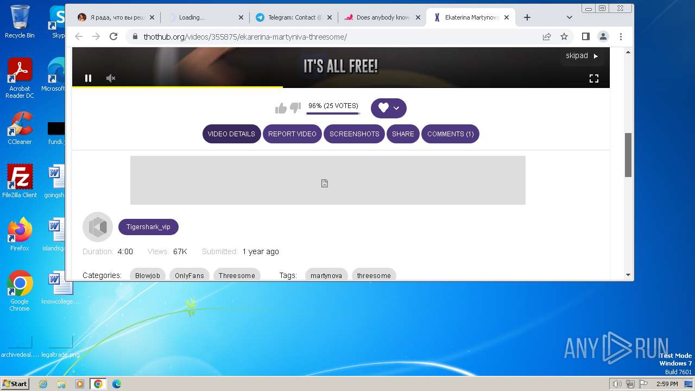
Task: Go back with browser back arrow
Action: 79,36
